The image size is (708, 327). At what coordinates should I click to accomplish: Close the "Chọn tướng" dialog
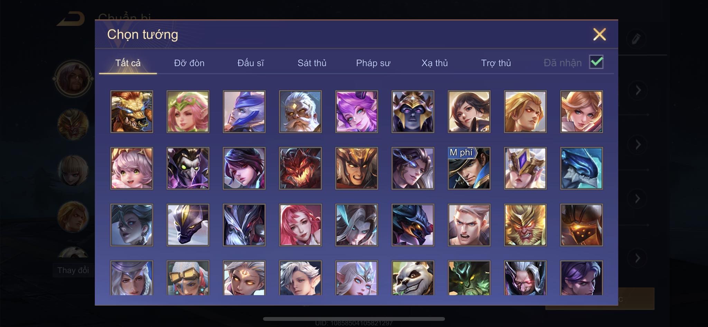pos(599,34)
